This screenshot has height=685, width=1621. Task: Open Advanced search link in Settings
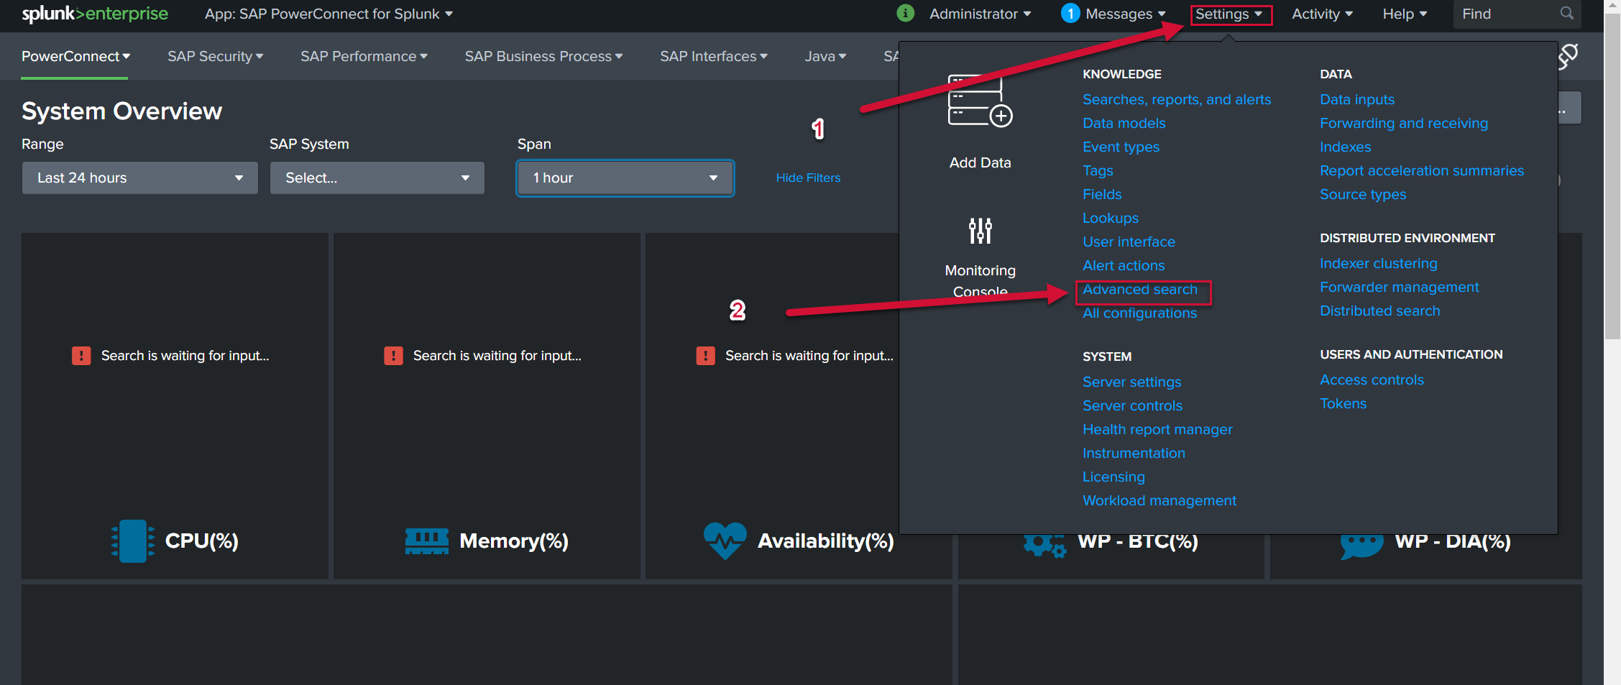point(1140,290)
